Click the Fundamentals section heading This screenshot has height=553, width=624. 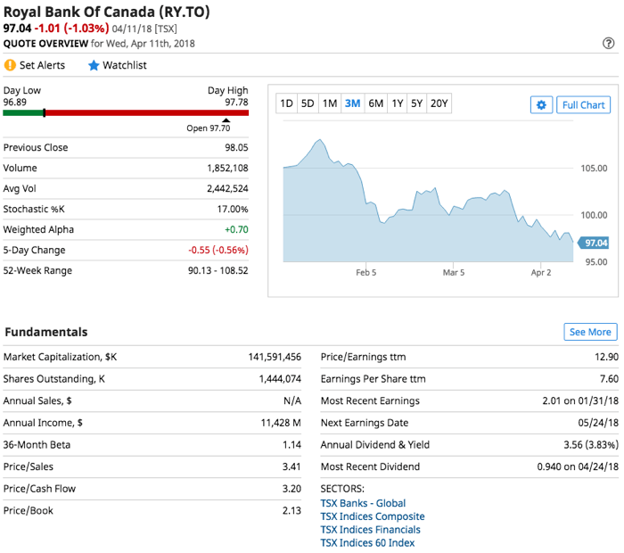[x=46, y=332]
